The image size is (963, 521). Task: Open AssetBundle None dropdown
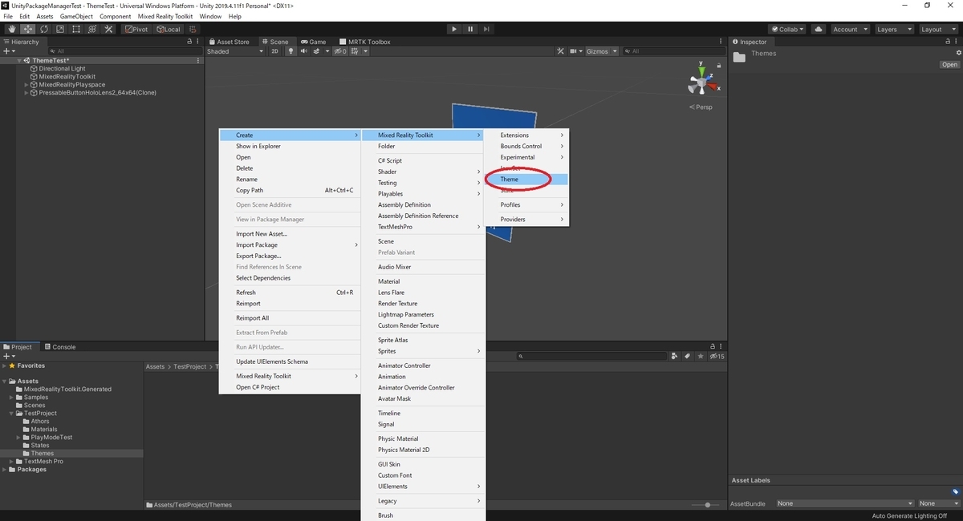tap(845, 503)
